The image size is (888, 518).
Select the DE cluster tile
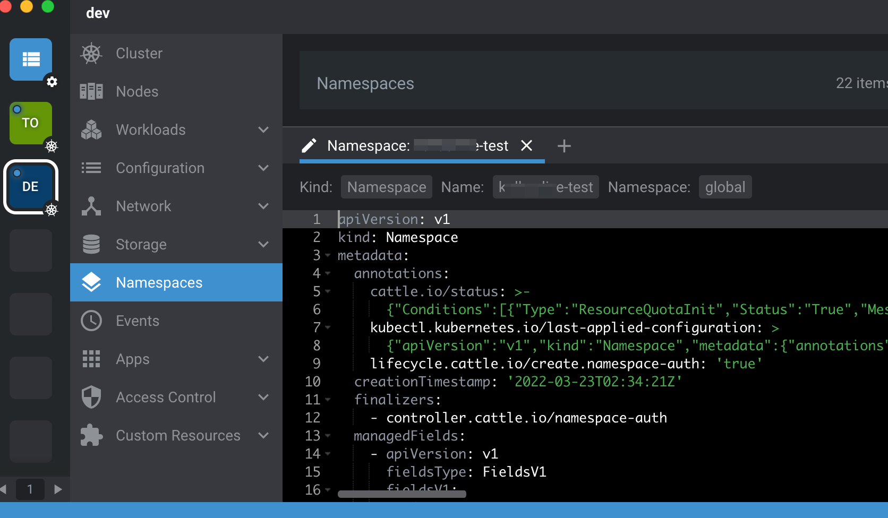(x=31, y=187)
